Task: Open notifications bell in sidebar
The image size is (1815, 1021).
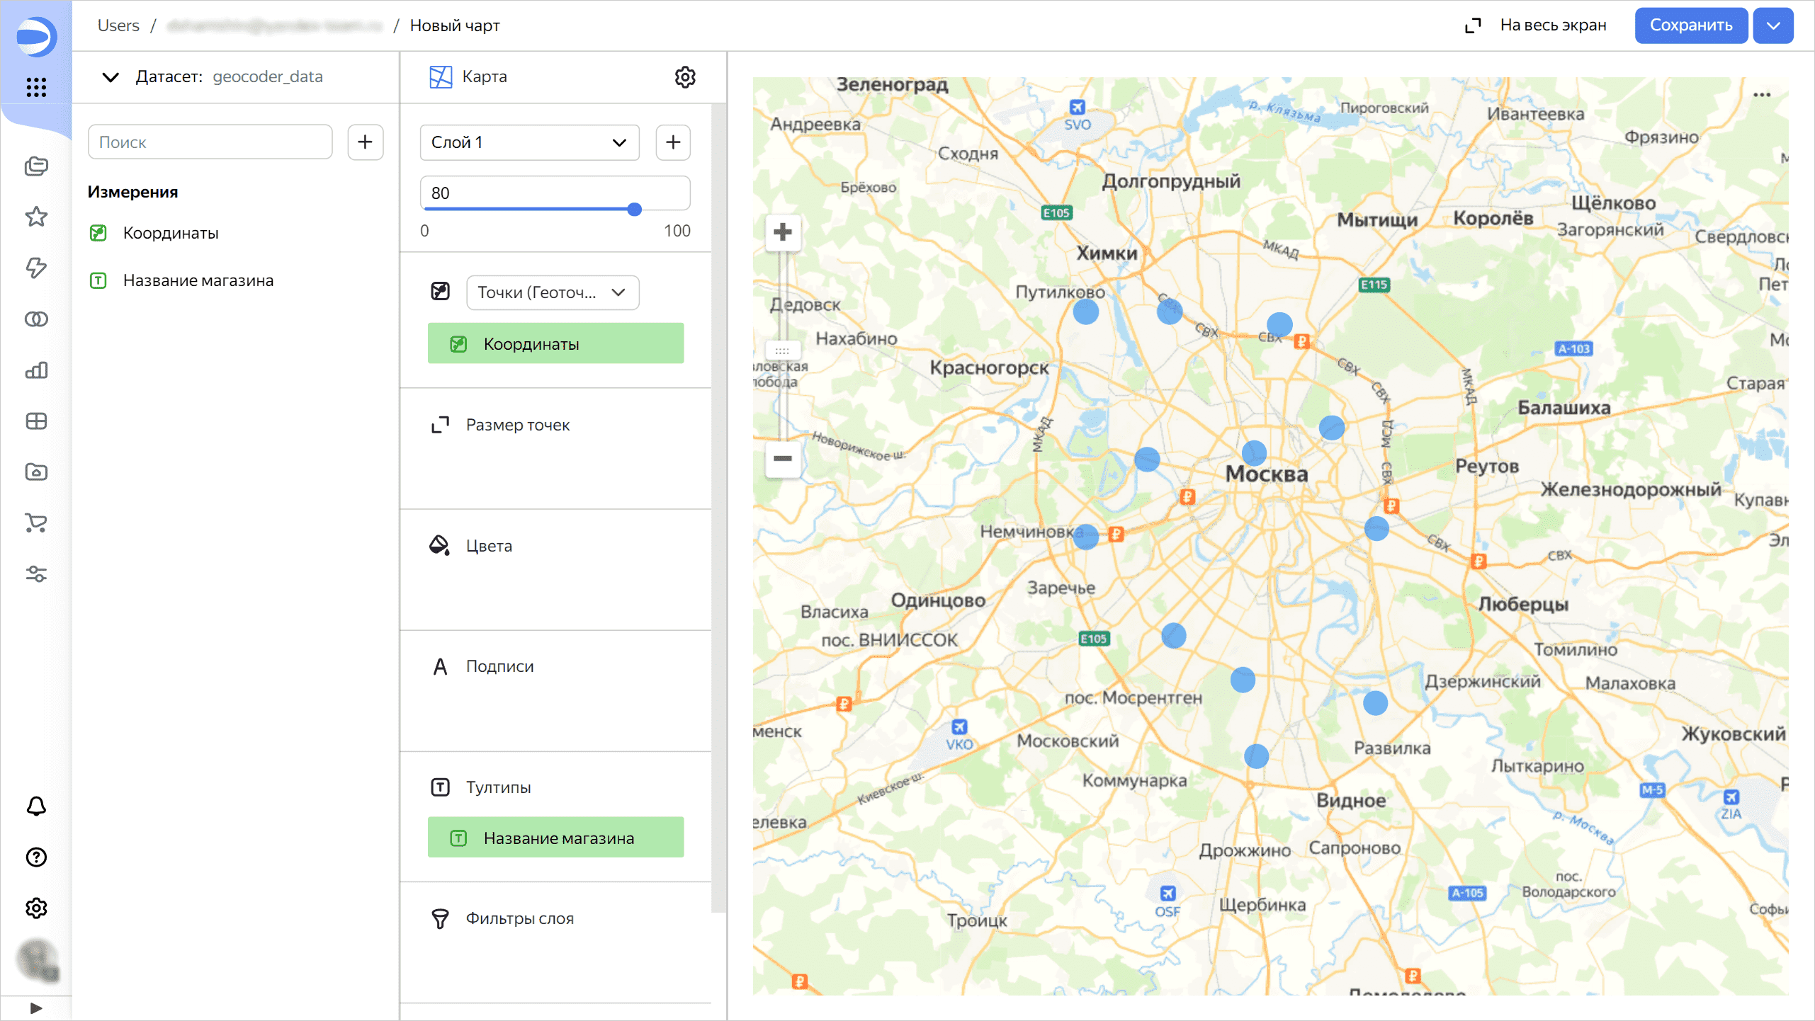Action: 36,806
